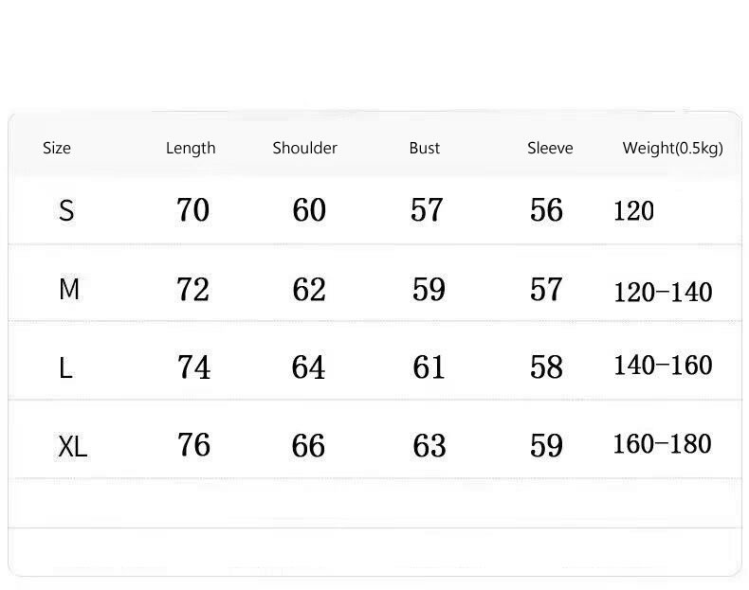Select the Sleeve column header
This screenshot has height=590, width=749.
(x=550, y=148)
